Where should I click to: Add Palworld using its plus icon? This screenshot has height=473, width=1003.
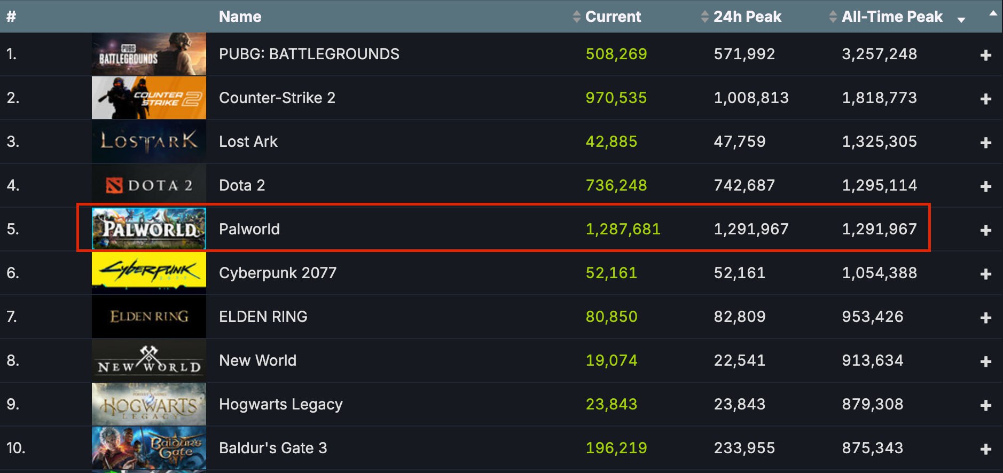pyautogui.click(x=986, y=230)
